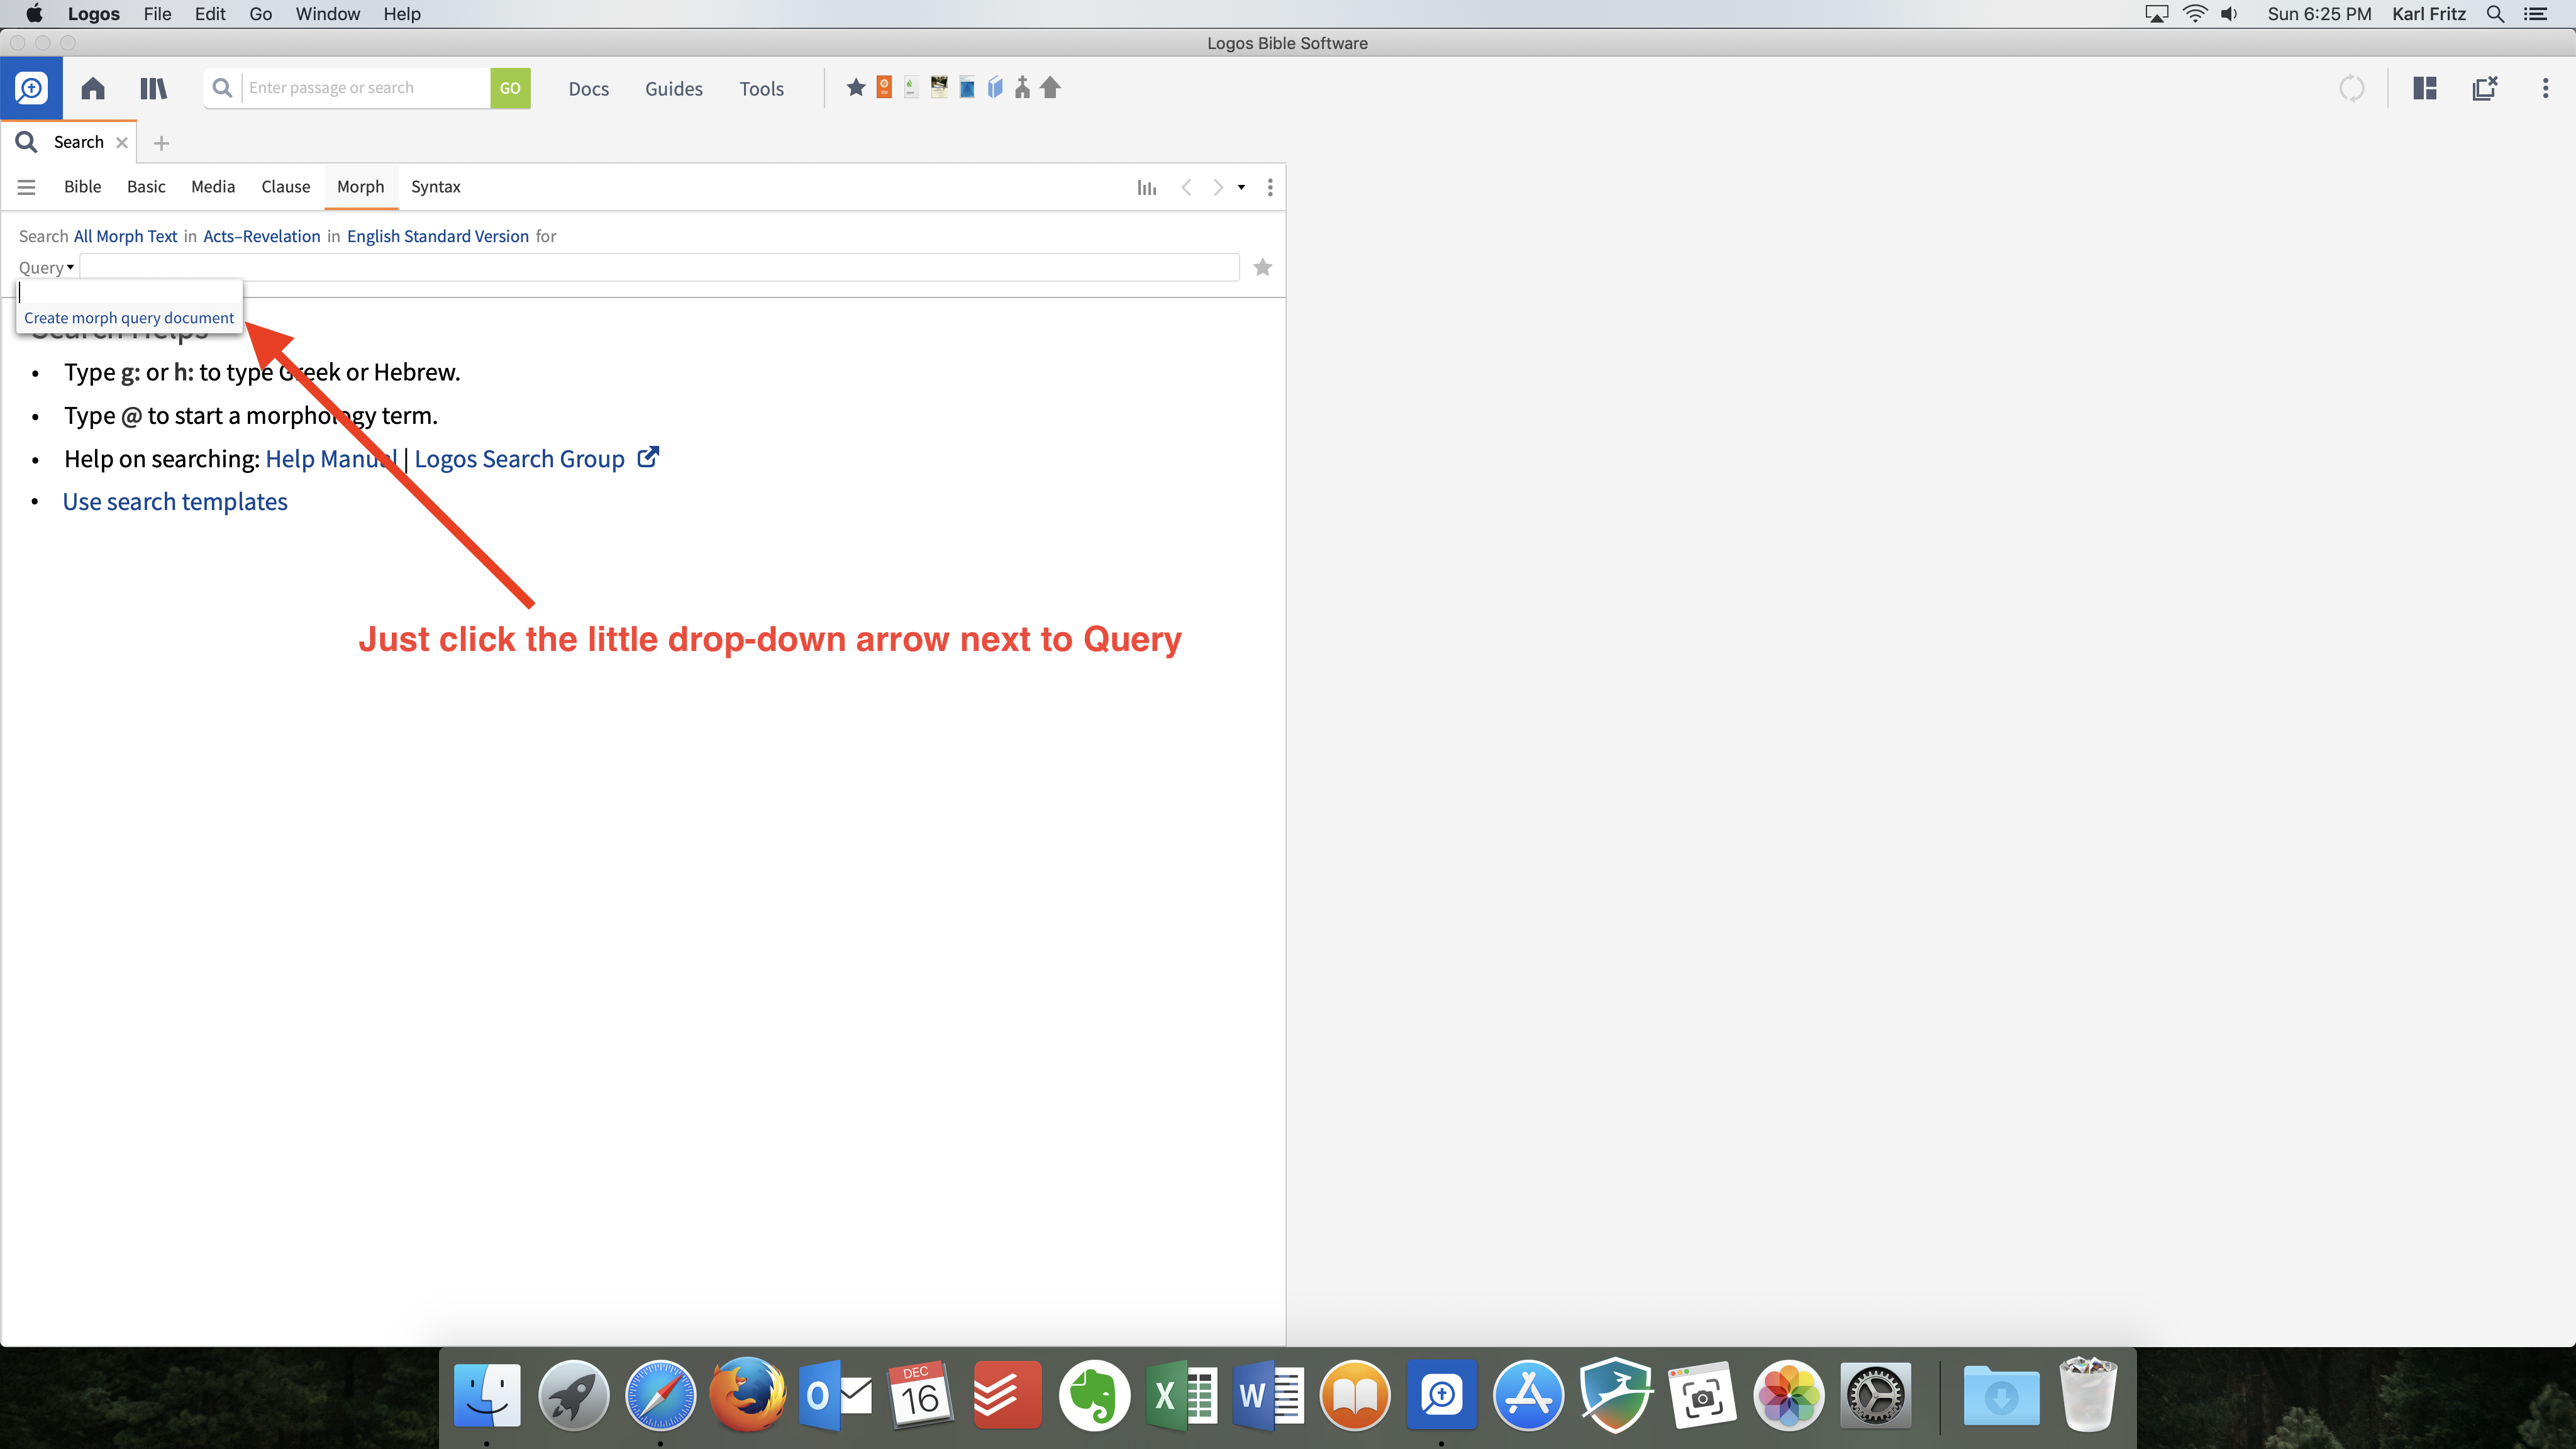Open System Preferences from the Dock
Screen dimensions: 2576x1449
point(1875,1395)
